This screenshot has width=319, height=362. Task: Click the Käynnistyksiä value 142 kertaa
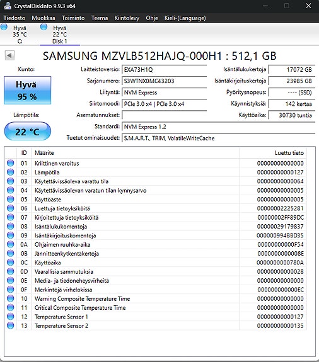291,104
